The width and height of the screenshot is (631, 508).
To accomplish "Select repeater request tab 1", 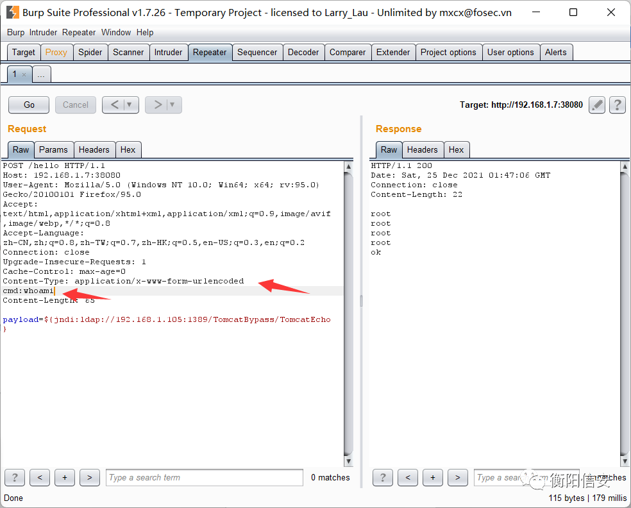I will coord(15,74).
